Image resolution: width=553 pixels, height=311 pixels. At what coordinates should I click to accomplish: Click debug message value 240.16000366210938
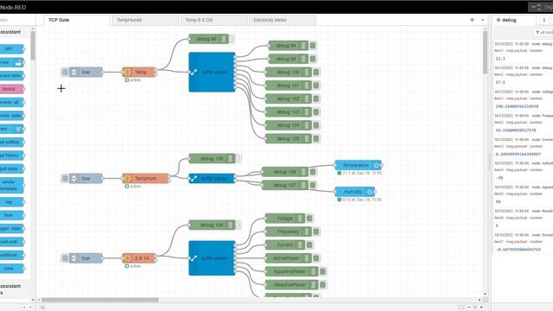517,106
